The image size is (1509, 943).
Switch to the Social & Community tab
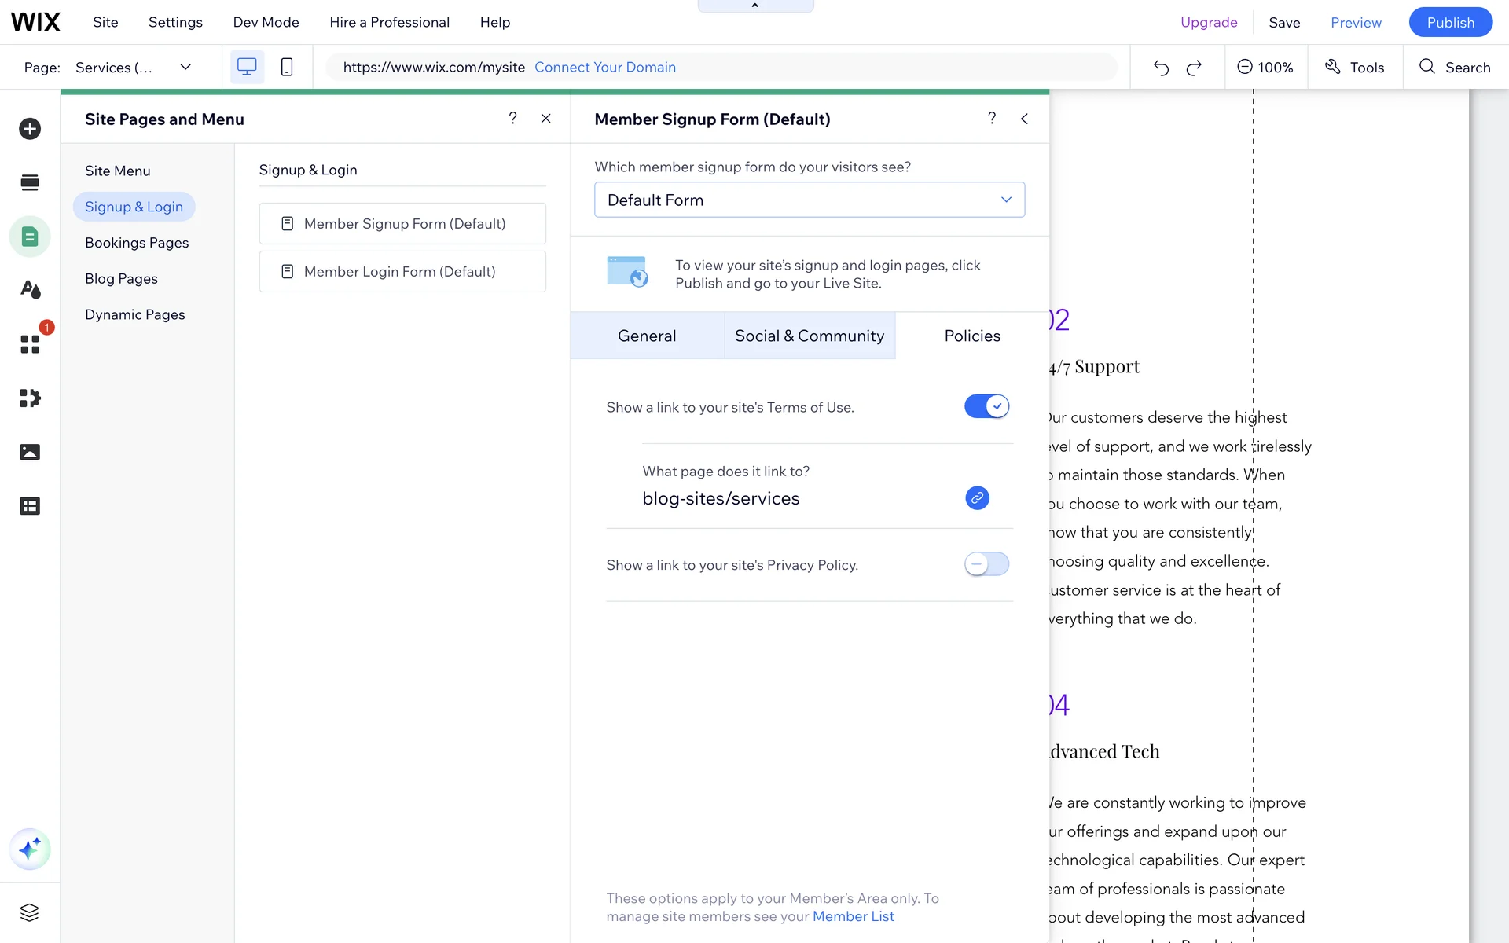pos(809,336)
